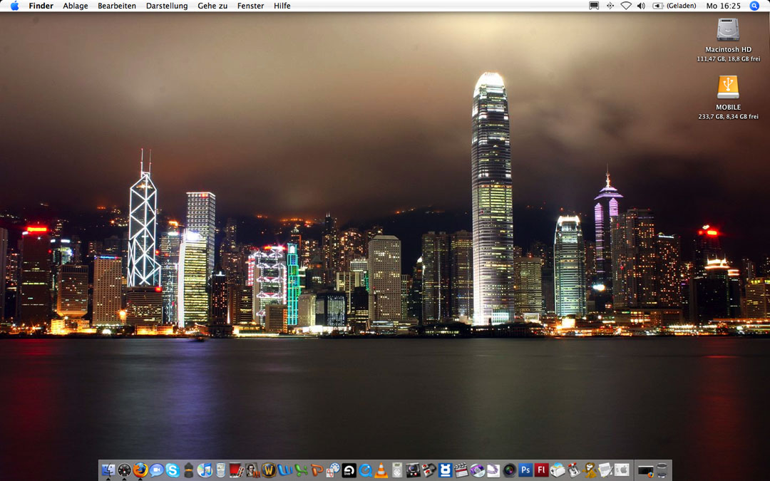Start iChat from the Dock
Image resolution: width=770 pixels, height=481 pixels.
pyautogui.click(x=157, y=470)
